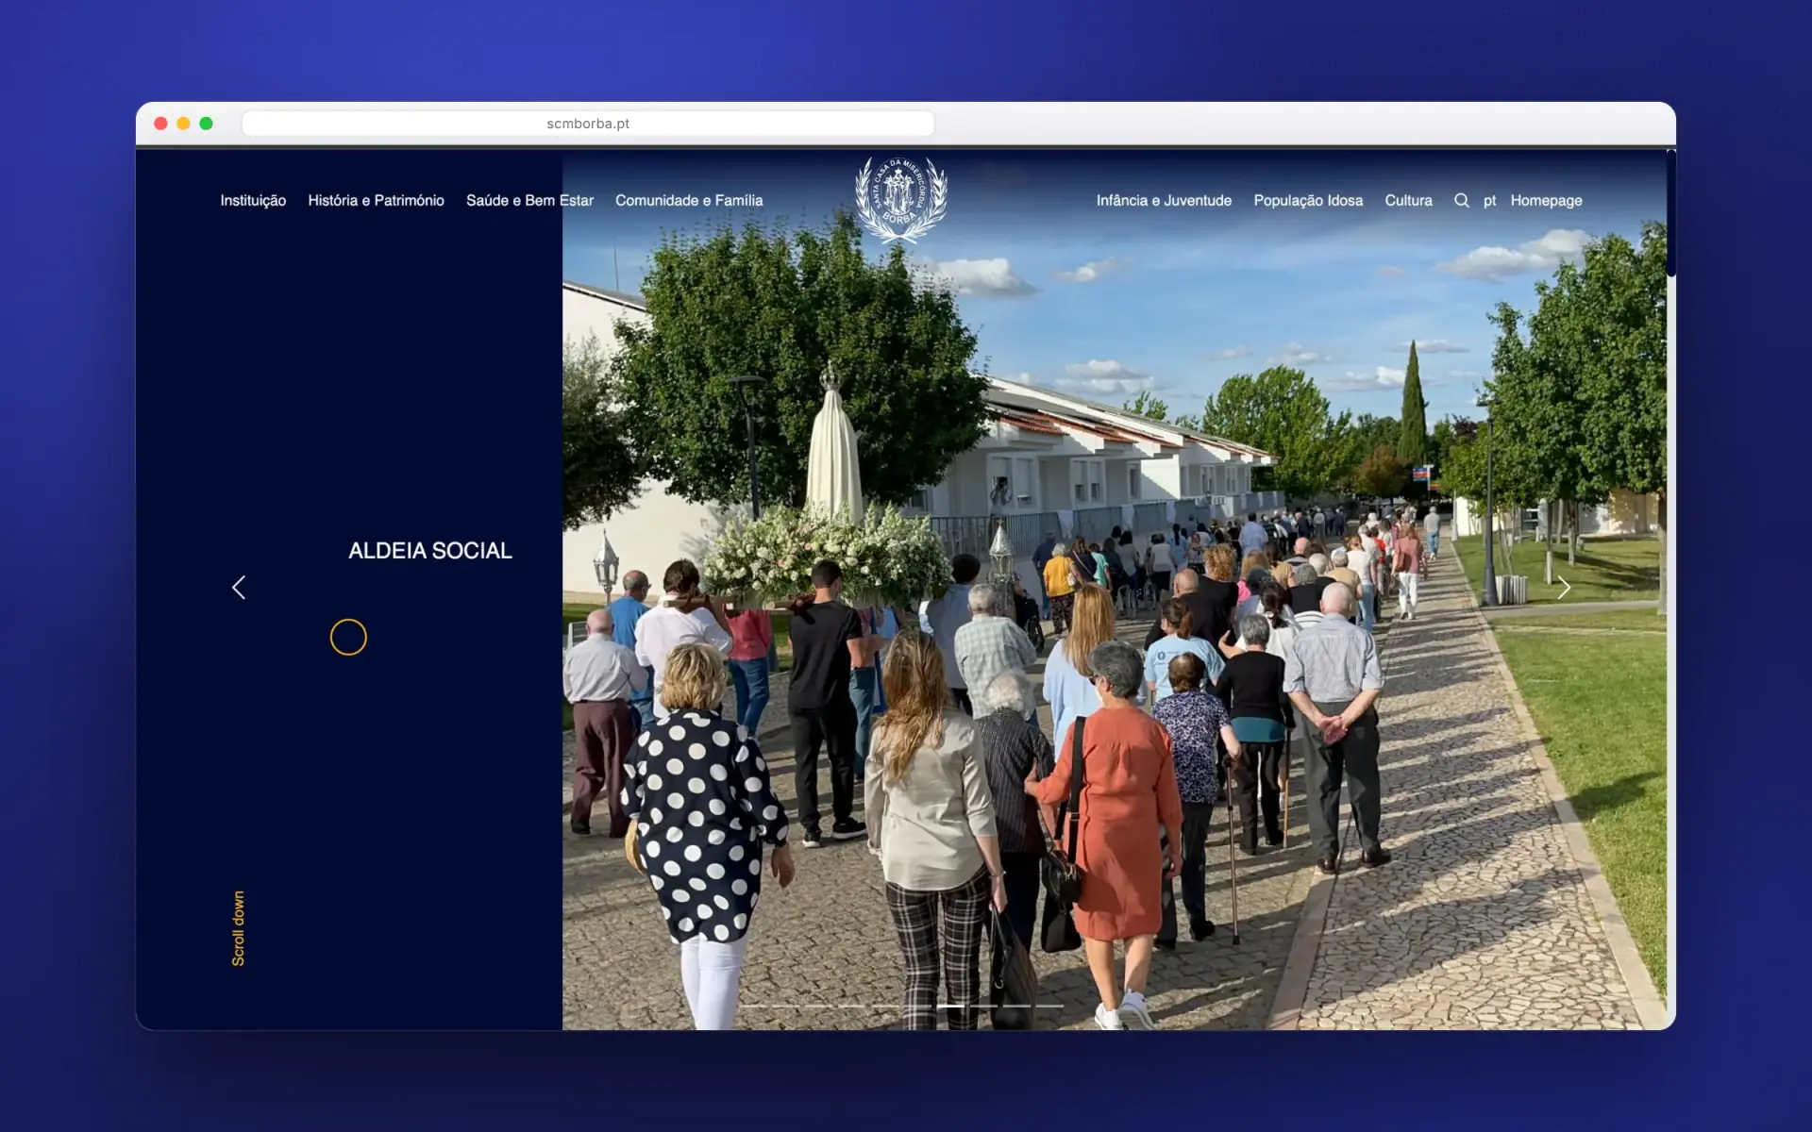Open the pt language selector
Screen dimensions: 1812x1132
[x=1489, y=201]
